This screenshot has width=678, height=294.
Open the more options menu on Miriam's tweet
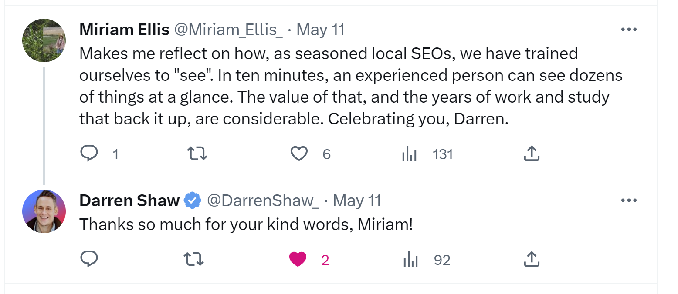pos(629,29)
